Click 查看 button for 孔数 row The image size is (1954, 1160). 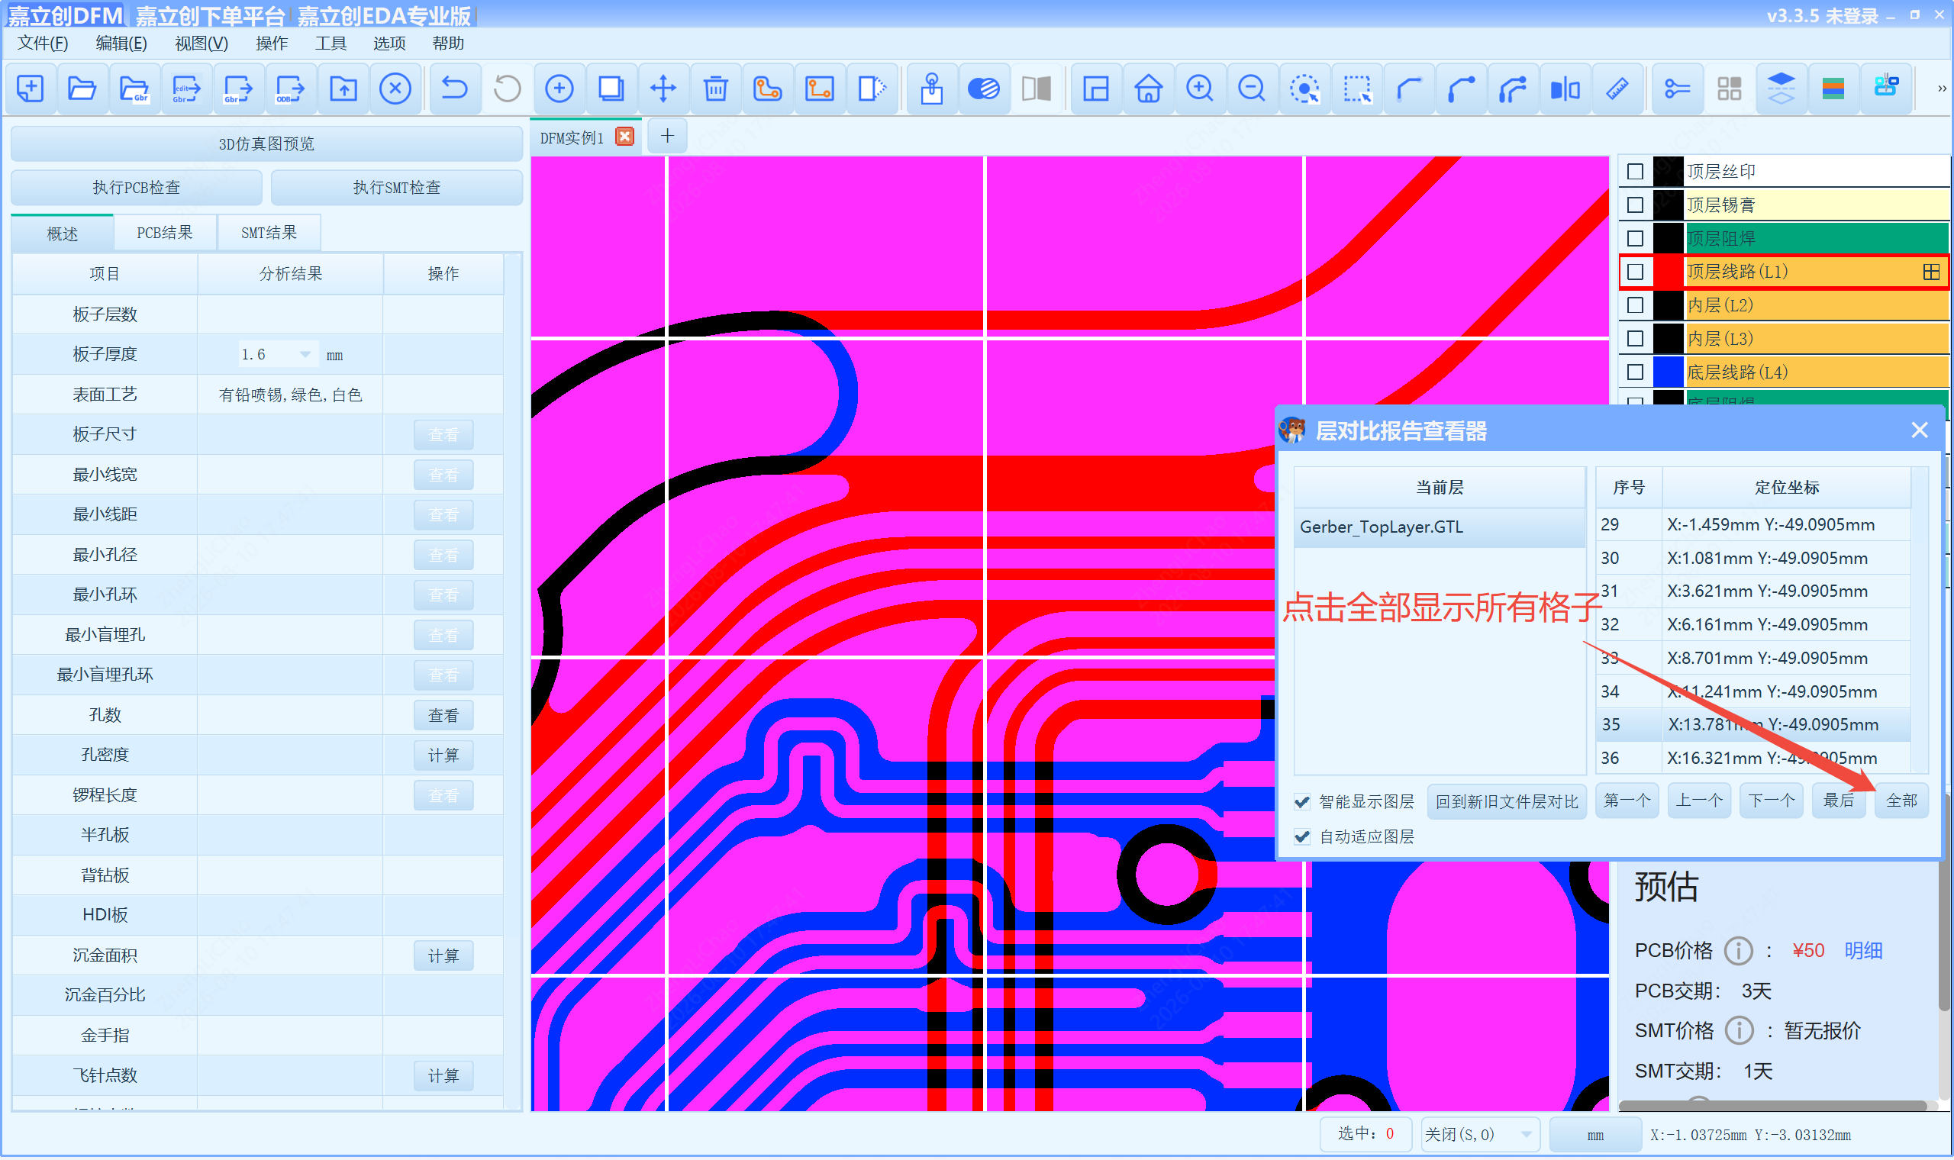pyautogui.click(x=443, y=716)
